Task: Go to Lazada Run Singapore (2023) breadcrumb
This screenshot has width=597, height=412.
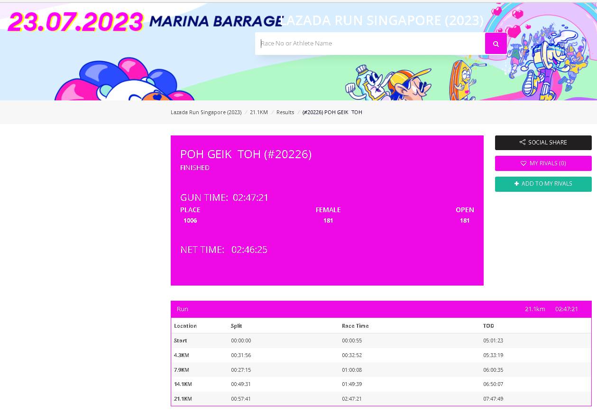Action: (x=206, y=112)
